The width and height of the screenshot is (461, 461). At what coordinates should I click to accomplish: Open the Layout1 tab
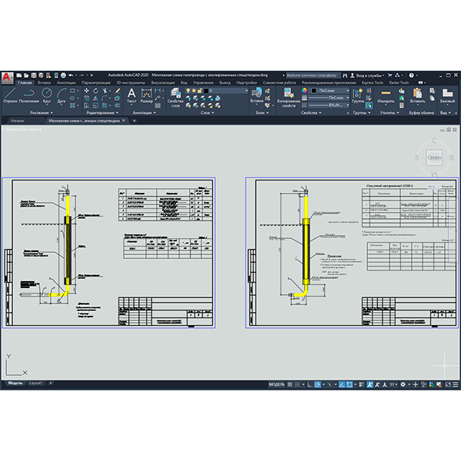click(x=36, y=383)
